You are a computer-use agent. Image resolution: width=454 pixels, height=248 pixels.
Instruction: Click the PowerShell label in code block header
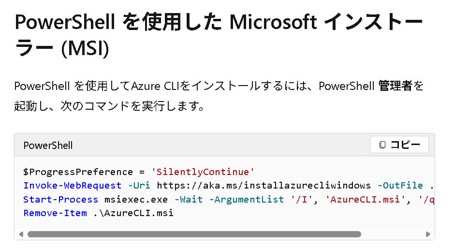48,146
